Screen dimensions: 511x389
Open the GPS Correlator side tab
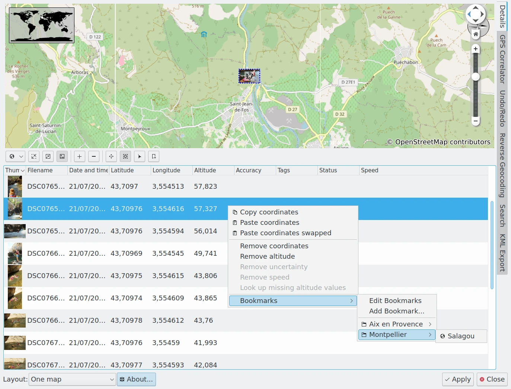click(502, 59)
